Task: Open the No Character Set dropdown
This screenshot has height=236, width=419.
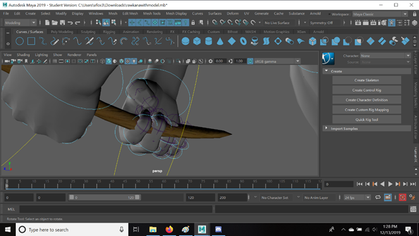Action: pyautogui.click(x=275, y=197)
